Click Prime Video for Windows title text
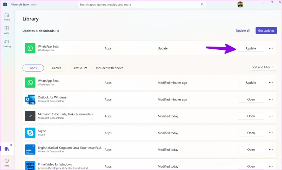 55,164
